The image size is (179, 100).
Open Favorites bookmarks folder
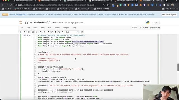(x=50, y=9)
